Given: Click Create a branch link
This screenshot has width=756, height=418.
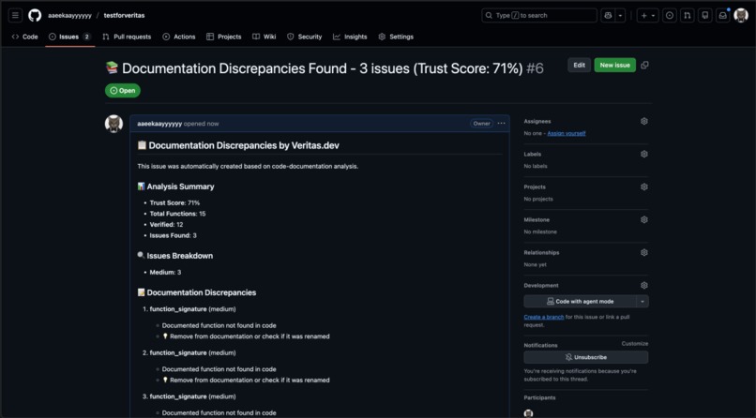Looking at the screenshot, I should pos(544,317).
